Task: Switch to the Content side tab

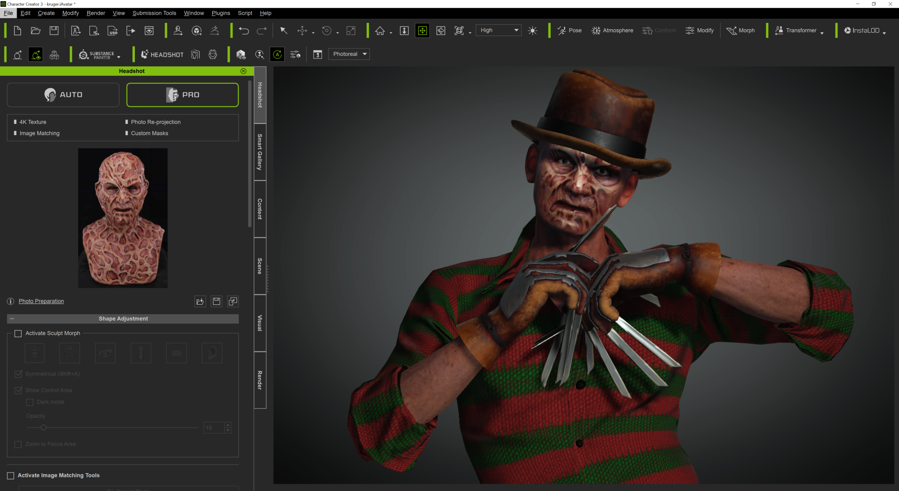Action: pos(260,209)
